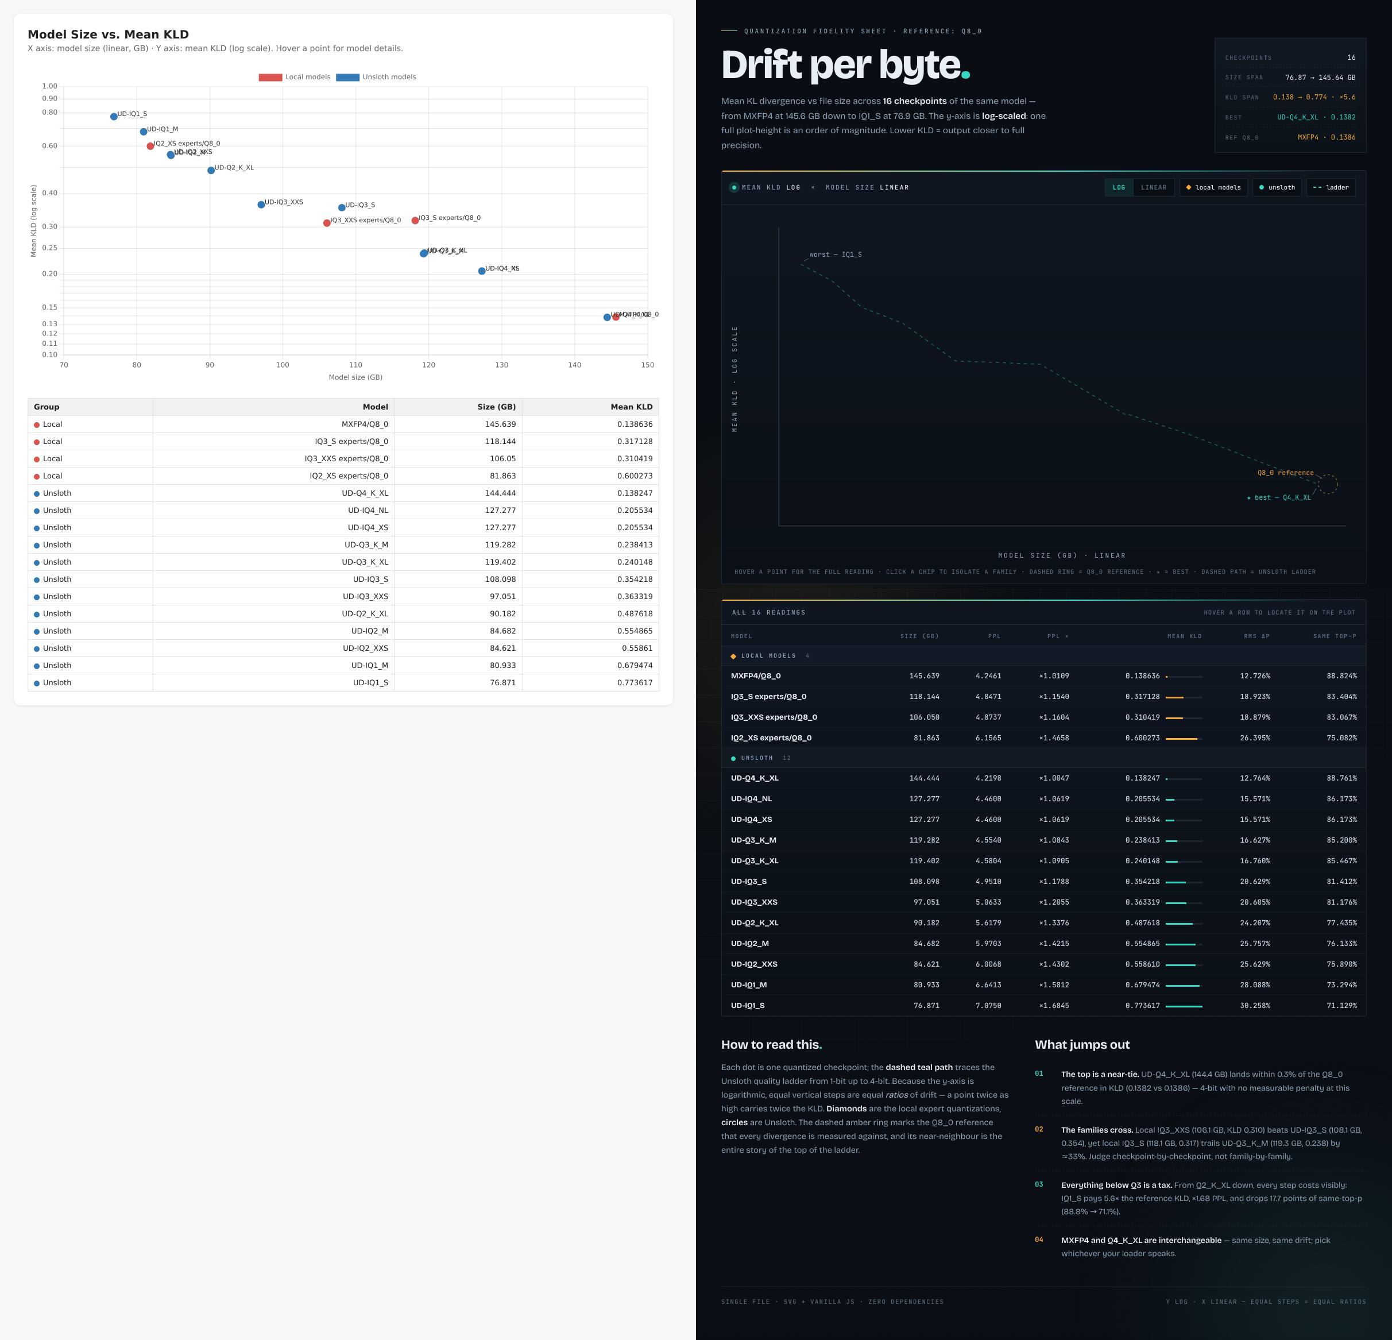Click the 'RMS ΔP' column header
Image resolution: width=1392 pixels, height=1340 pixels.
[x=1256, y=636]
